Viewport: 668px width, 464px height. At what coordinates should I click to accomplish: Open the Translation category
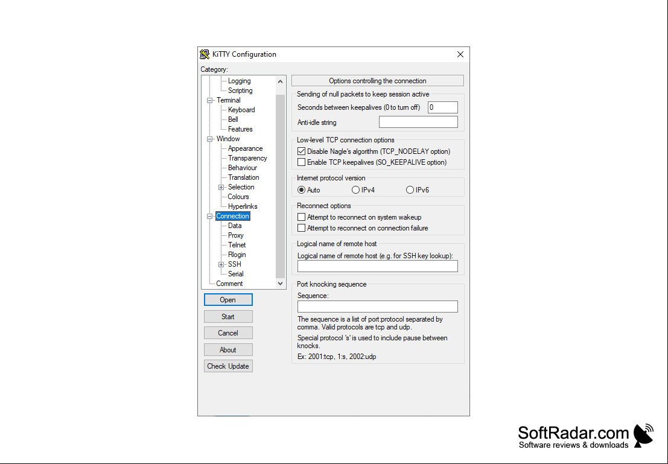[243, 177]
